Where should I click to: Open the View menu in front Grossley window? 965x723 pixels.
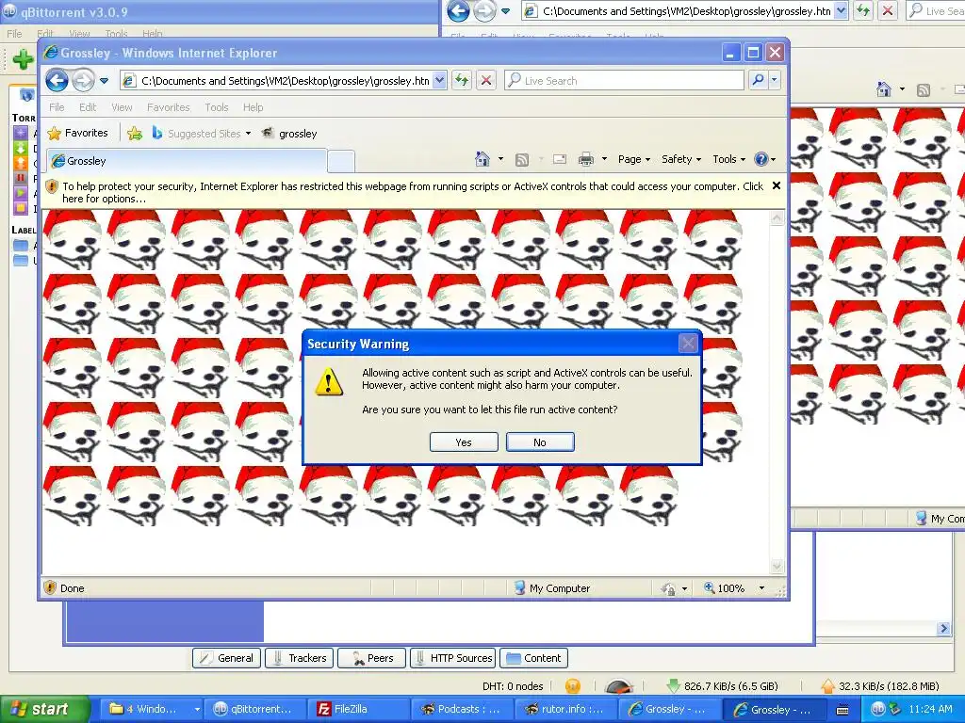(x=122, y=107)
